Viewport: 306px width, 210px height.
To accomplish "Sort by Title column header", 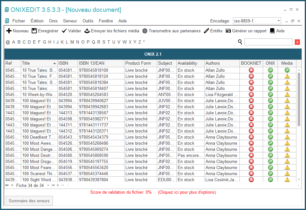I will click(39, 63).
